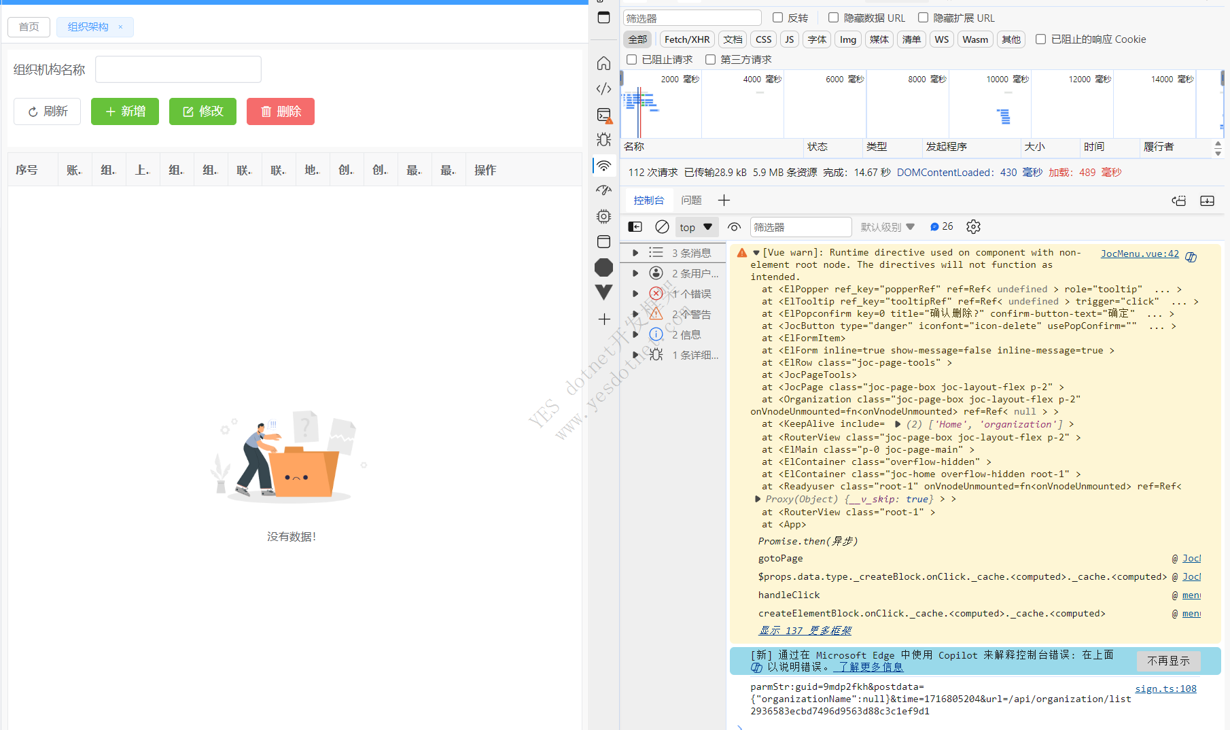Click the Copilot explain icon beside JocMenu.vue:42
This screenshot has width=1230, height=730.
(1191, 257)
